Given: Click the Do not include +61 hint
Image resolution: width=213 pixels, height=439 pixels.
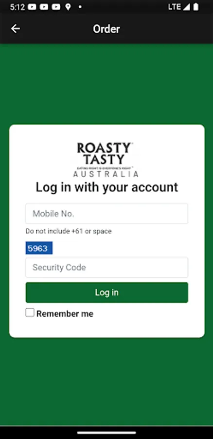Looking at the screenshot, I should tap(69, 231).
